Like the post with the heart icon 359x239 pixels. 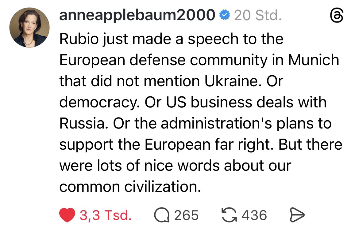(x=67, y=215)
